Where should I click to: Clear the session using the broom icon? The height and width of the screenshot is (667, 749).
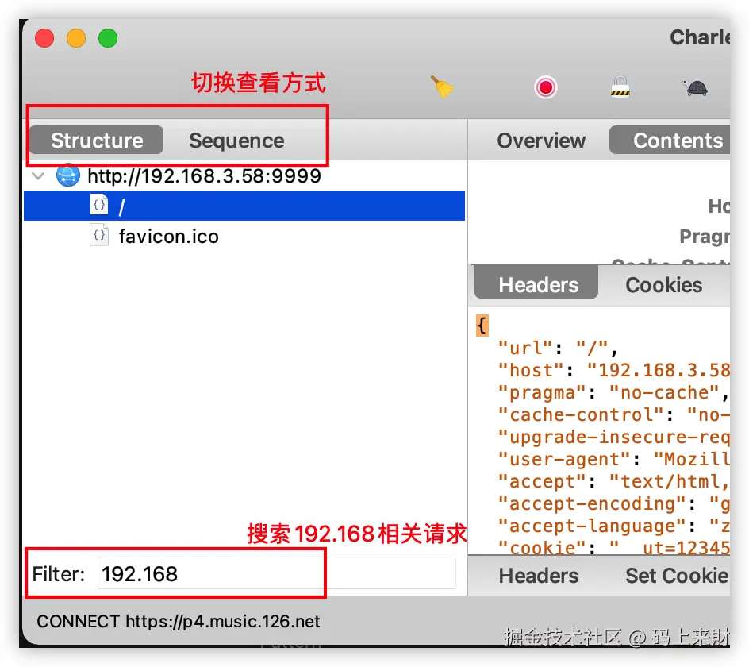(443, 87)
